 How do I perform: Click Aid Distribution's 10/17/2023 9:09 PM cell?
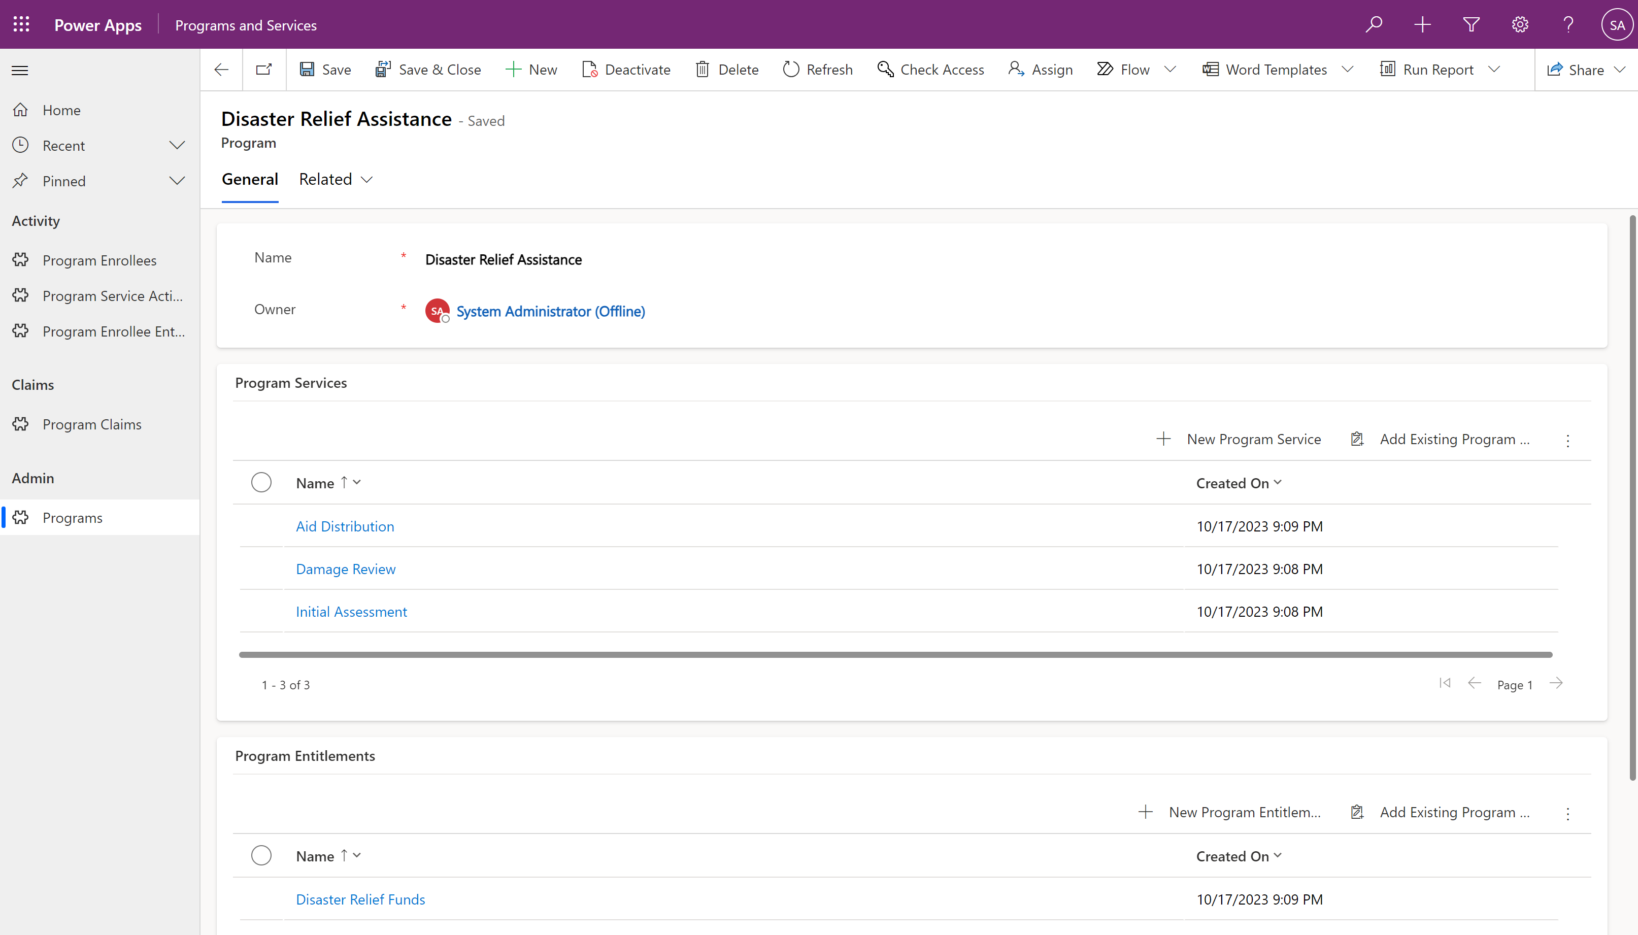(x=1259, y=526)
